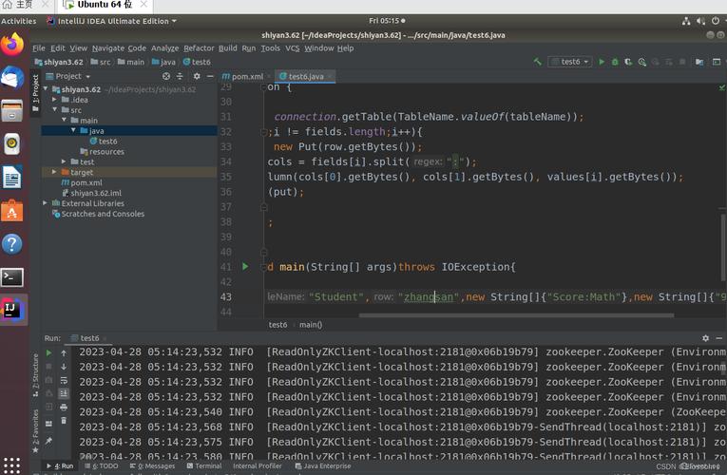Expand the test folder
The image size is (727, 475).
pos(64,161)
